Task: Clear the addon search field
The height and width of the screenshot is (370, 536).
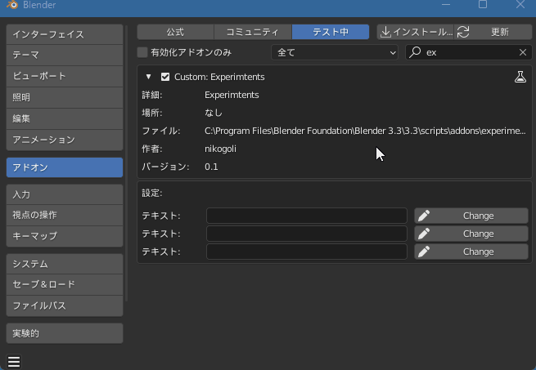Action: coord(523,52)
